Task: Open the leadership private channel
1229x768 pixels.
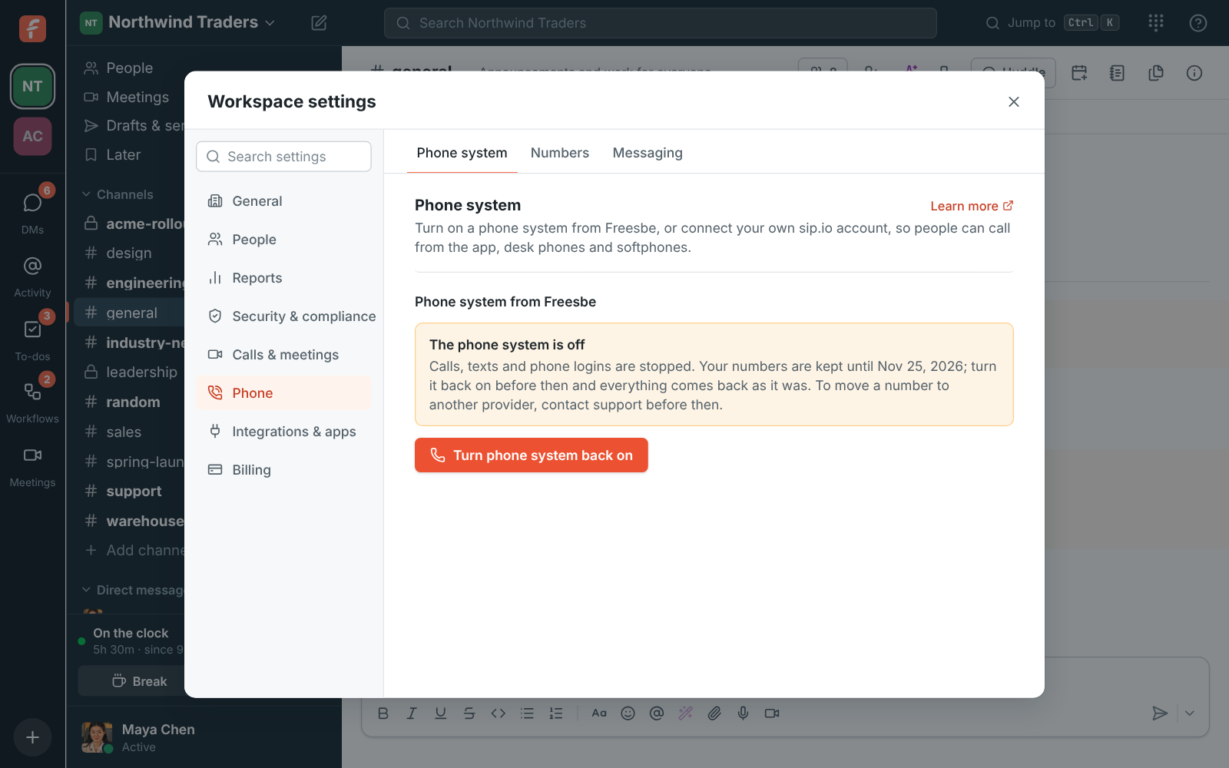Action: 131,372
